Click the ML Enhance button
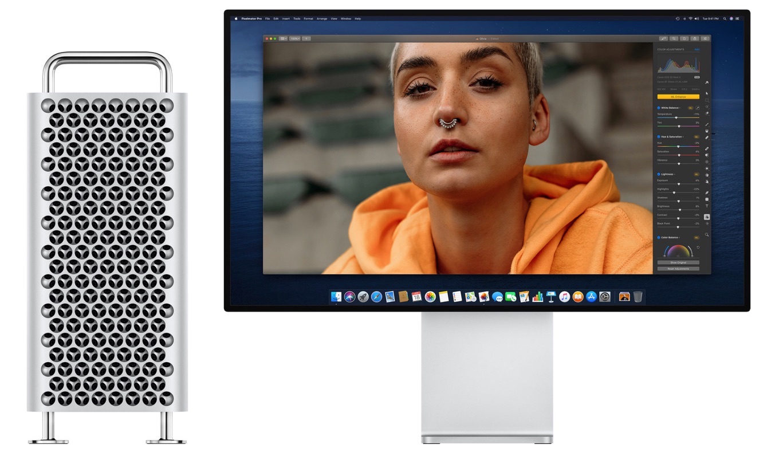This screenshot has height=456, width=779. click(678, 97)
